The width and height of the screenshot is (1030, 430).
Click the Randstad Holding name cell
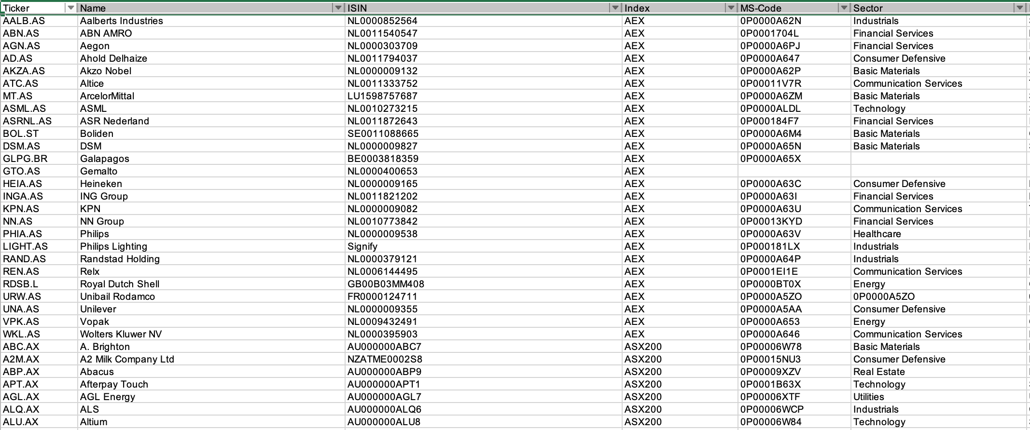pos(211,259)
